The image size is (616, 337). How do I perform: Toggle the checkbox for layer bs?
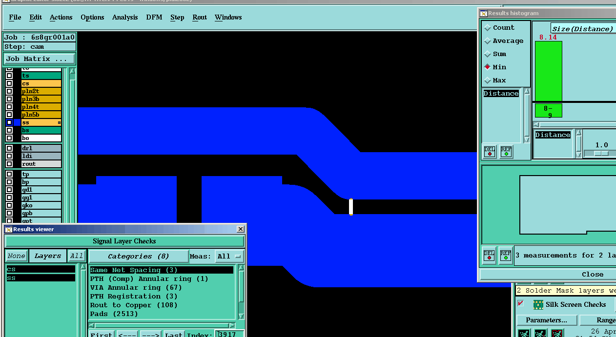[x=9, y=130]
